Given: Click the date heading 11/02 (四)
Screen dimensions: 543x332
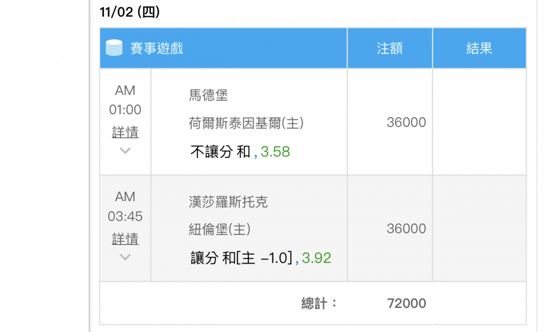Looking at the screenshot, I should (x=130, y=12).
